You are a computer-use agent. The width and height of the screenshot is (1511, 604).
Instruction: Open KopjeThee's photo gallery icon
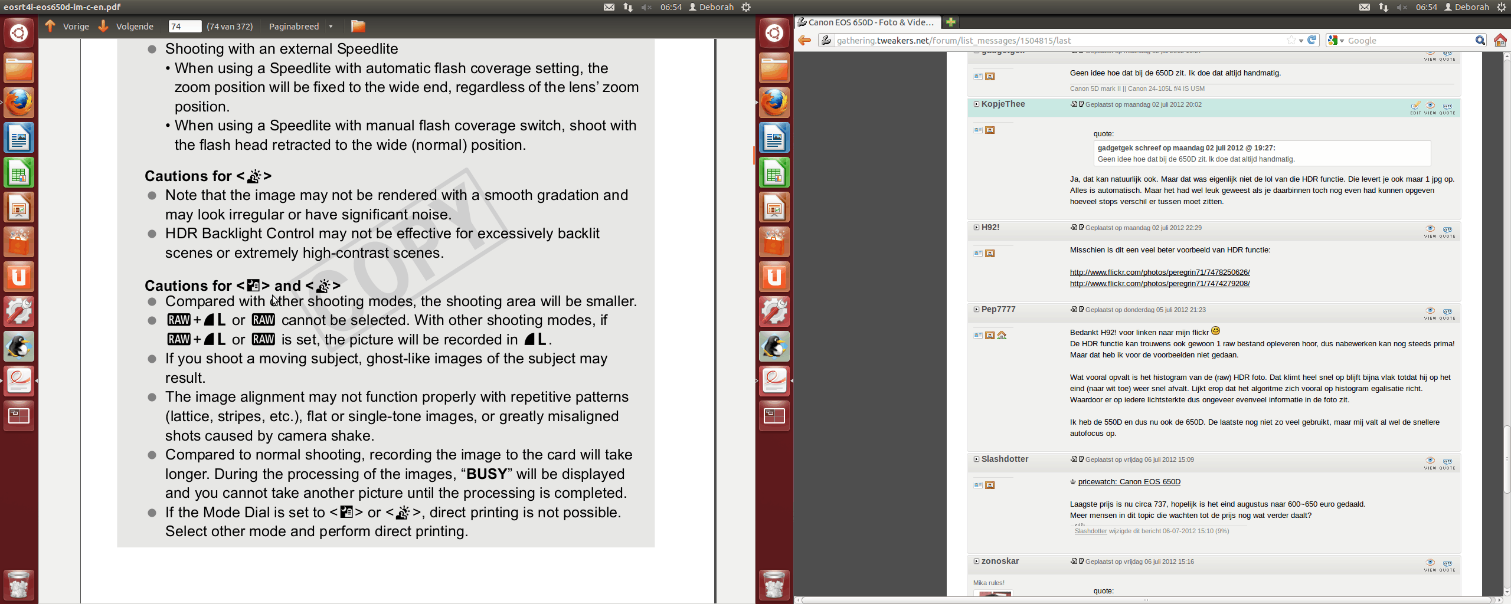click(990, 130)
